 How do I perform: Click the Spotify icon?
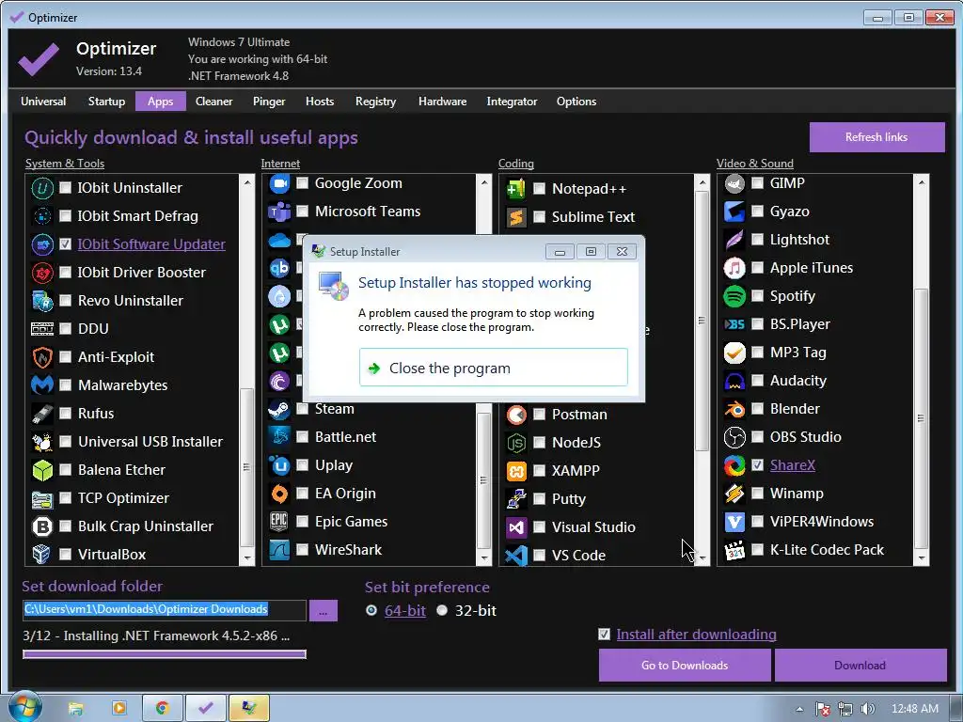(734, 296)
